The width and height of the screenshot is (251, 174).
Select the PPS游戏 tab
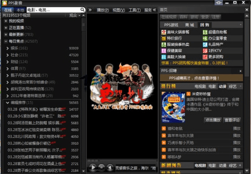tap(171, 25)
